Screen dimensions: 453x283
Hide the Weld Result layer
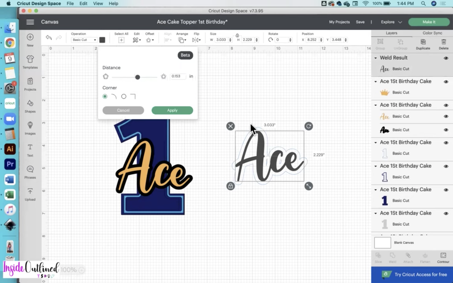446,58
